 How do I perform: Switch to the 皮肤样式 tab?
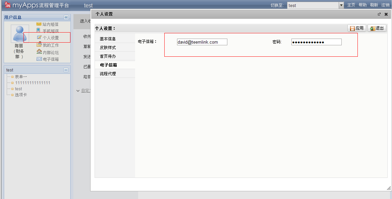coord(115,47)
